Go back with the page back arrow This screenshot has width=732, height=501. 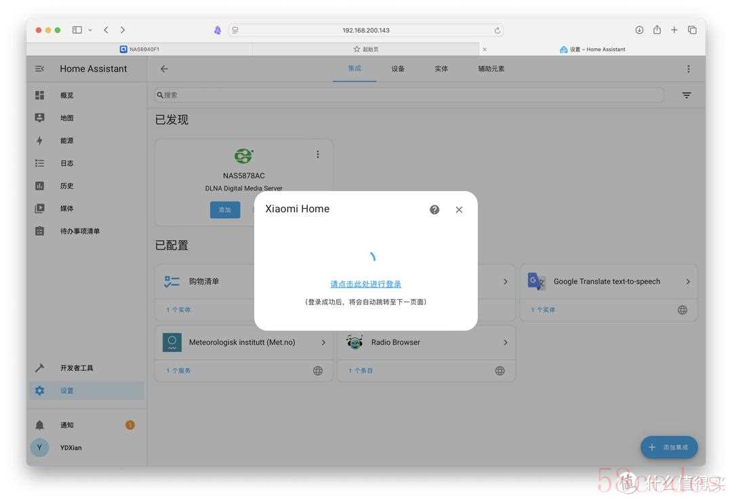[x=164, y=68]
